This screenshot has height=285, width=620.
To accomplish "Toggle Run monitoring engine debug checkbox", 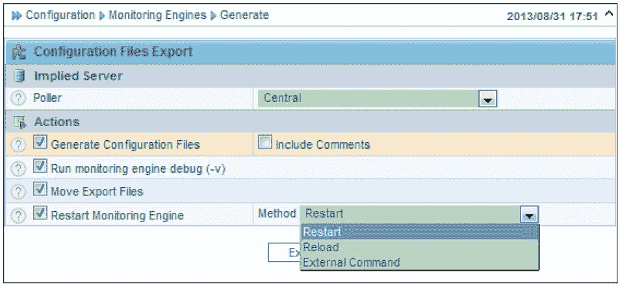I will pyautogui.click(x=40, y=167).
